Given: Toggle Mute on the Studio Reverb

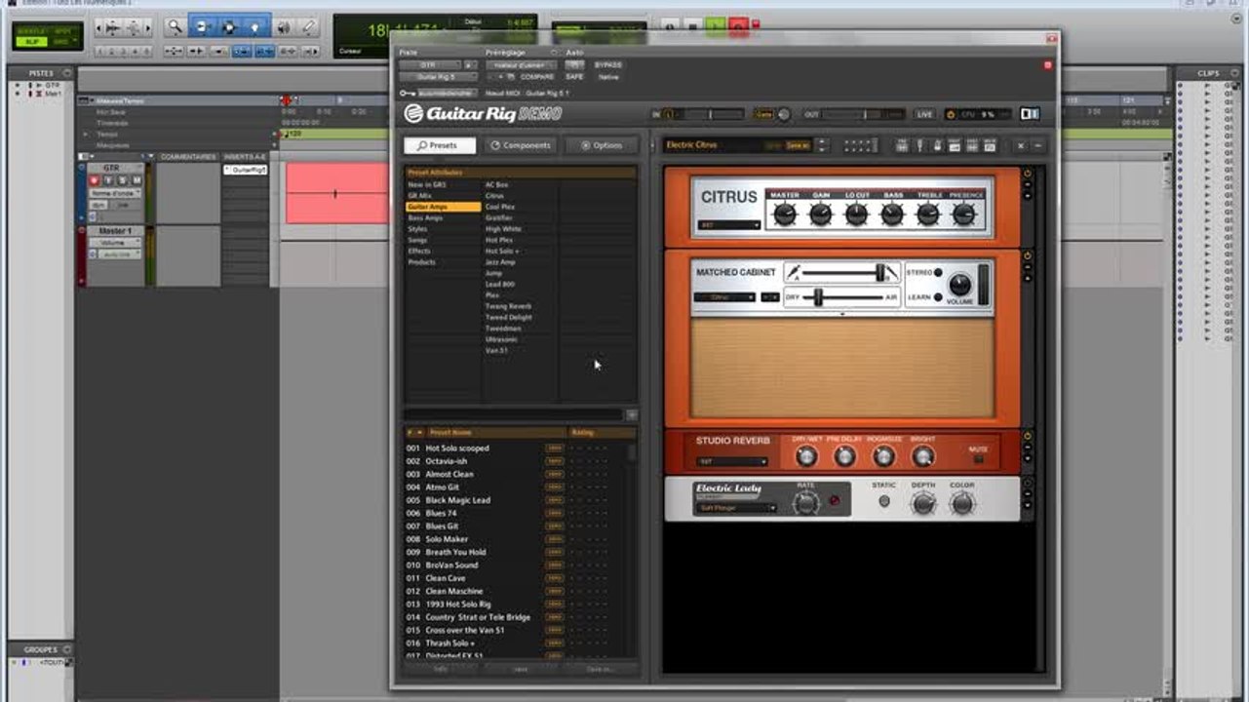Looking at the screenshot, I should [x=979, y=459].
